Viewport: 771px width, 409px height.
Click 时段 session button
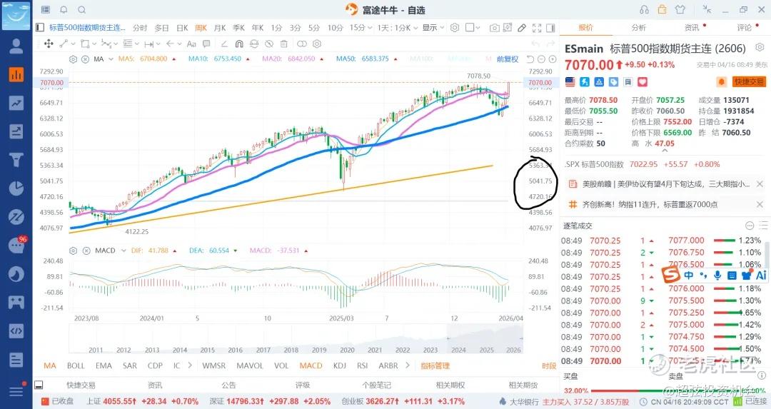(x=549, y=365)
